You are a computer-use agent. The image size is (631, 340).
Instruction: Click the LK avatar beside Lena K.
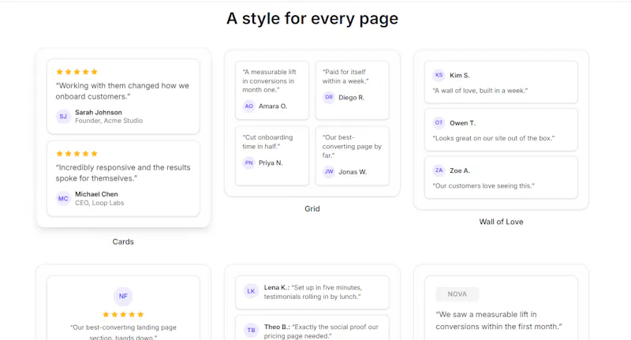pyautogui.click(x=251, y=291)
